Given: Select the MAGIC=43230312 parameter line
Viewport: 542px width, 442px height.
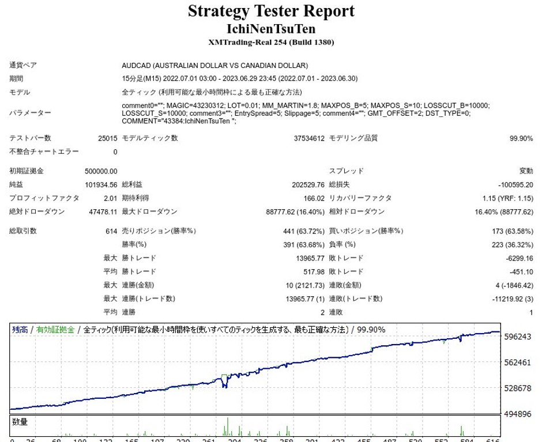Looking at the screenshot, I should point(306,105).
